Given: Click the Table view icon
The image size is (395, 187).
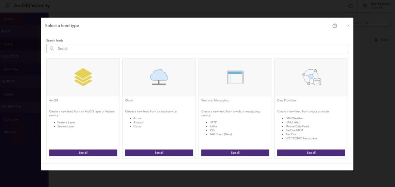Looking at the screenshot, I should point(376,40).
